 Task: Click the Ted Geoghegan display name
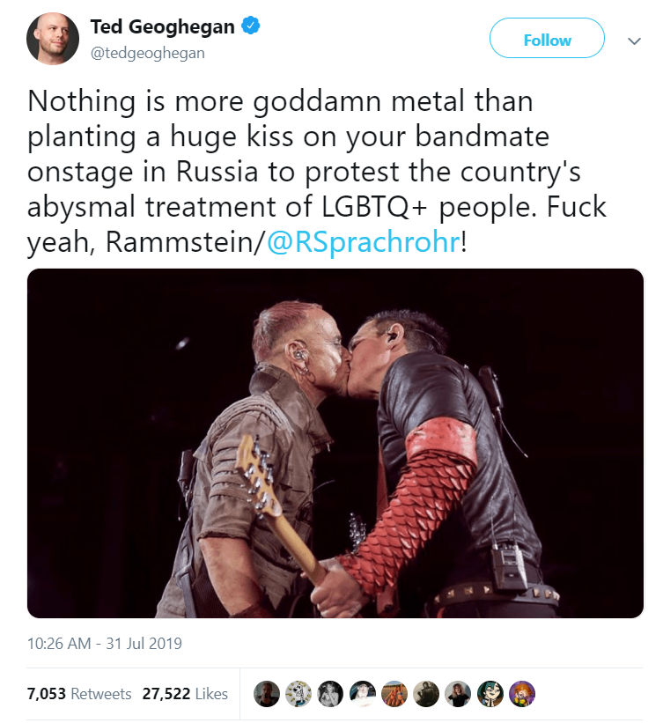point(162,27)
